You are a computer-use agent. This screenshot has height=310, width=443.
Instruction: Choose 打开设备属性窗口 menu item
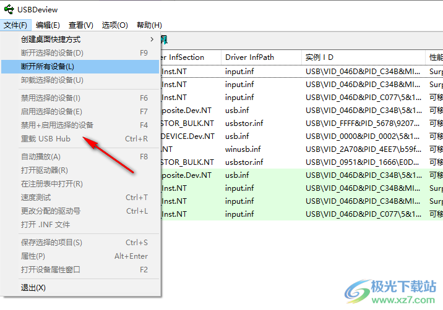(x=80, y=269)
